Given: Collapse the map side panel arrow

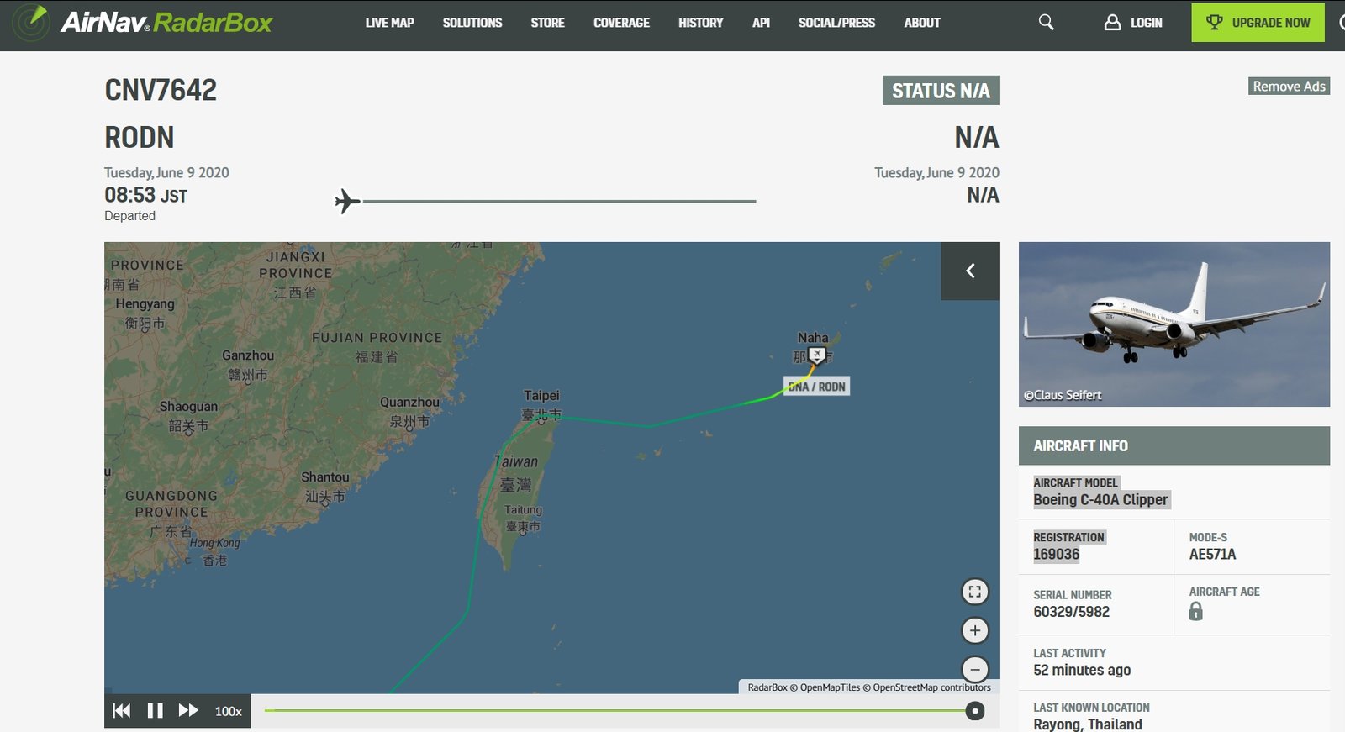Looking at the screenshot, I should [x=970, y=271].
